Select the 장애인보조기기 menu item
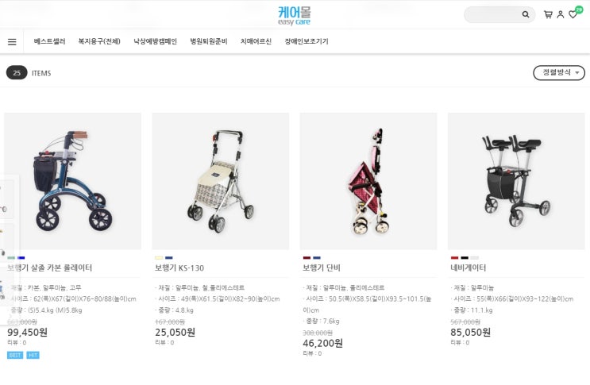This screenshot has width=590, height=385. pyautogui.click(x=307, y=41)
